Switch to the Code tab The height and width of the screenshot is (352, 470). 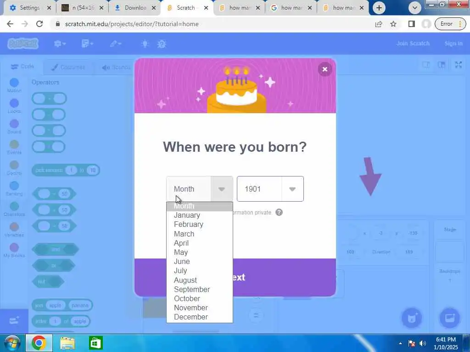22,66
